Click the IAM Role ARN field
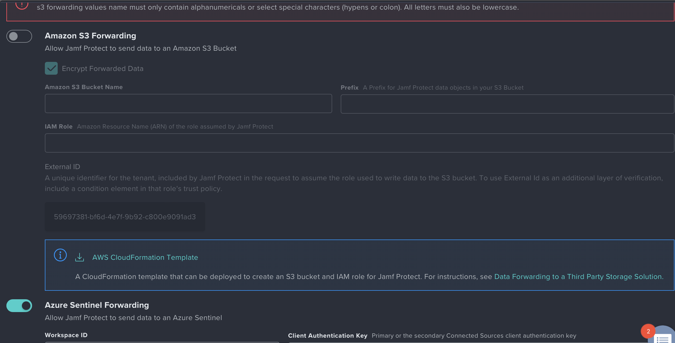Screen dimensions: 675x343 click(x=360, y=143)
